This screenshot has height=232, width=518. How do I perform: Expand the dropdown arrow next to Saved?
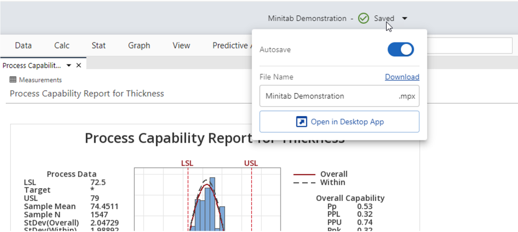coord(405,19)
